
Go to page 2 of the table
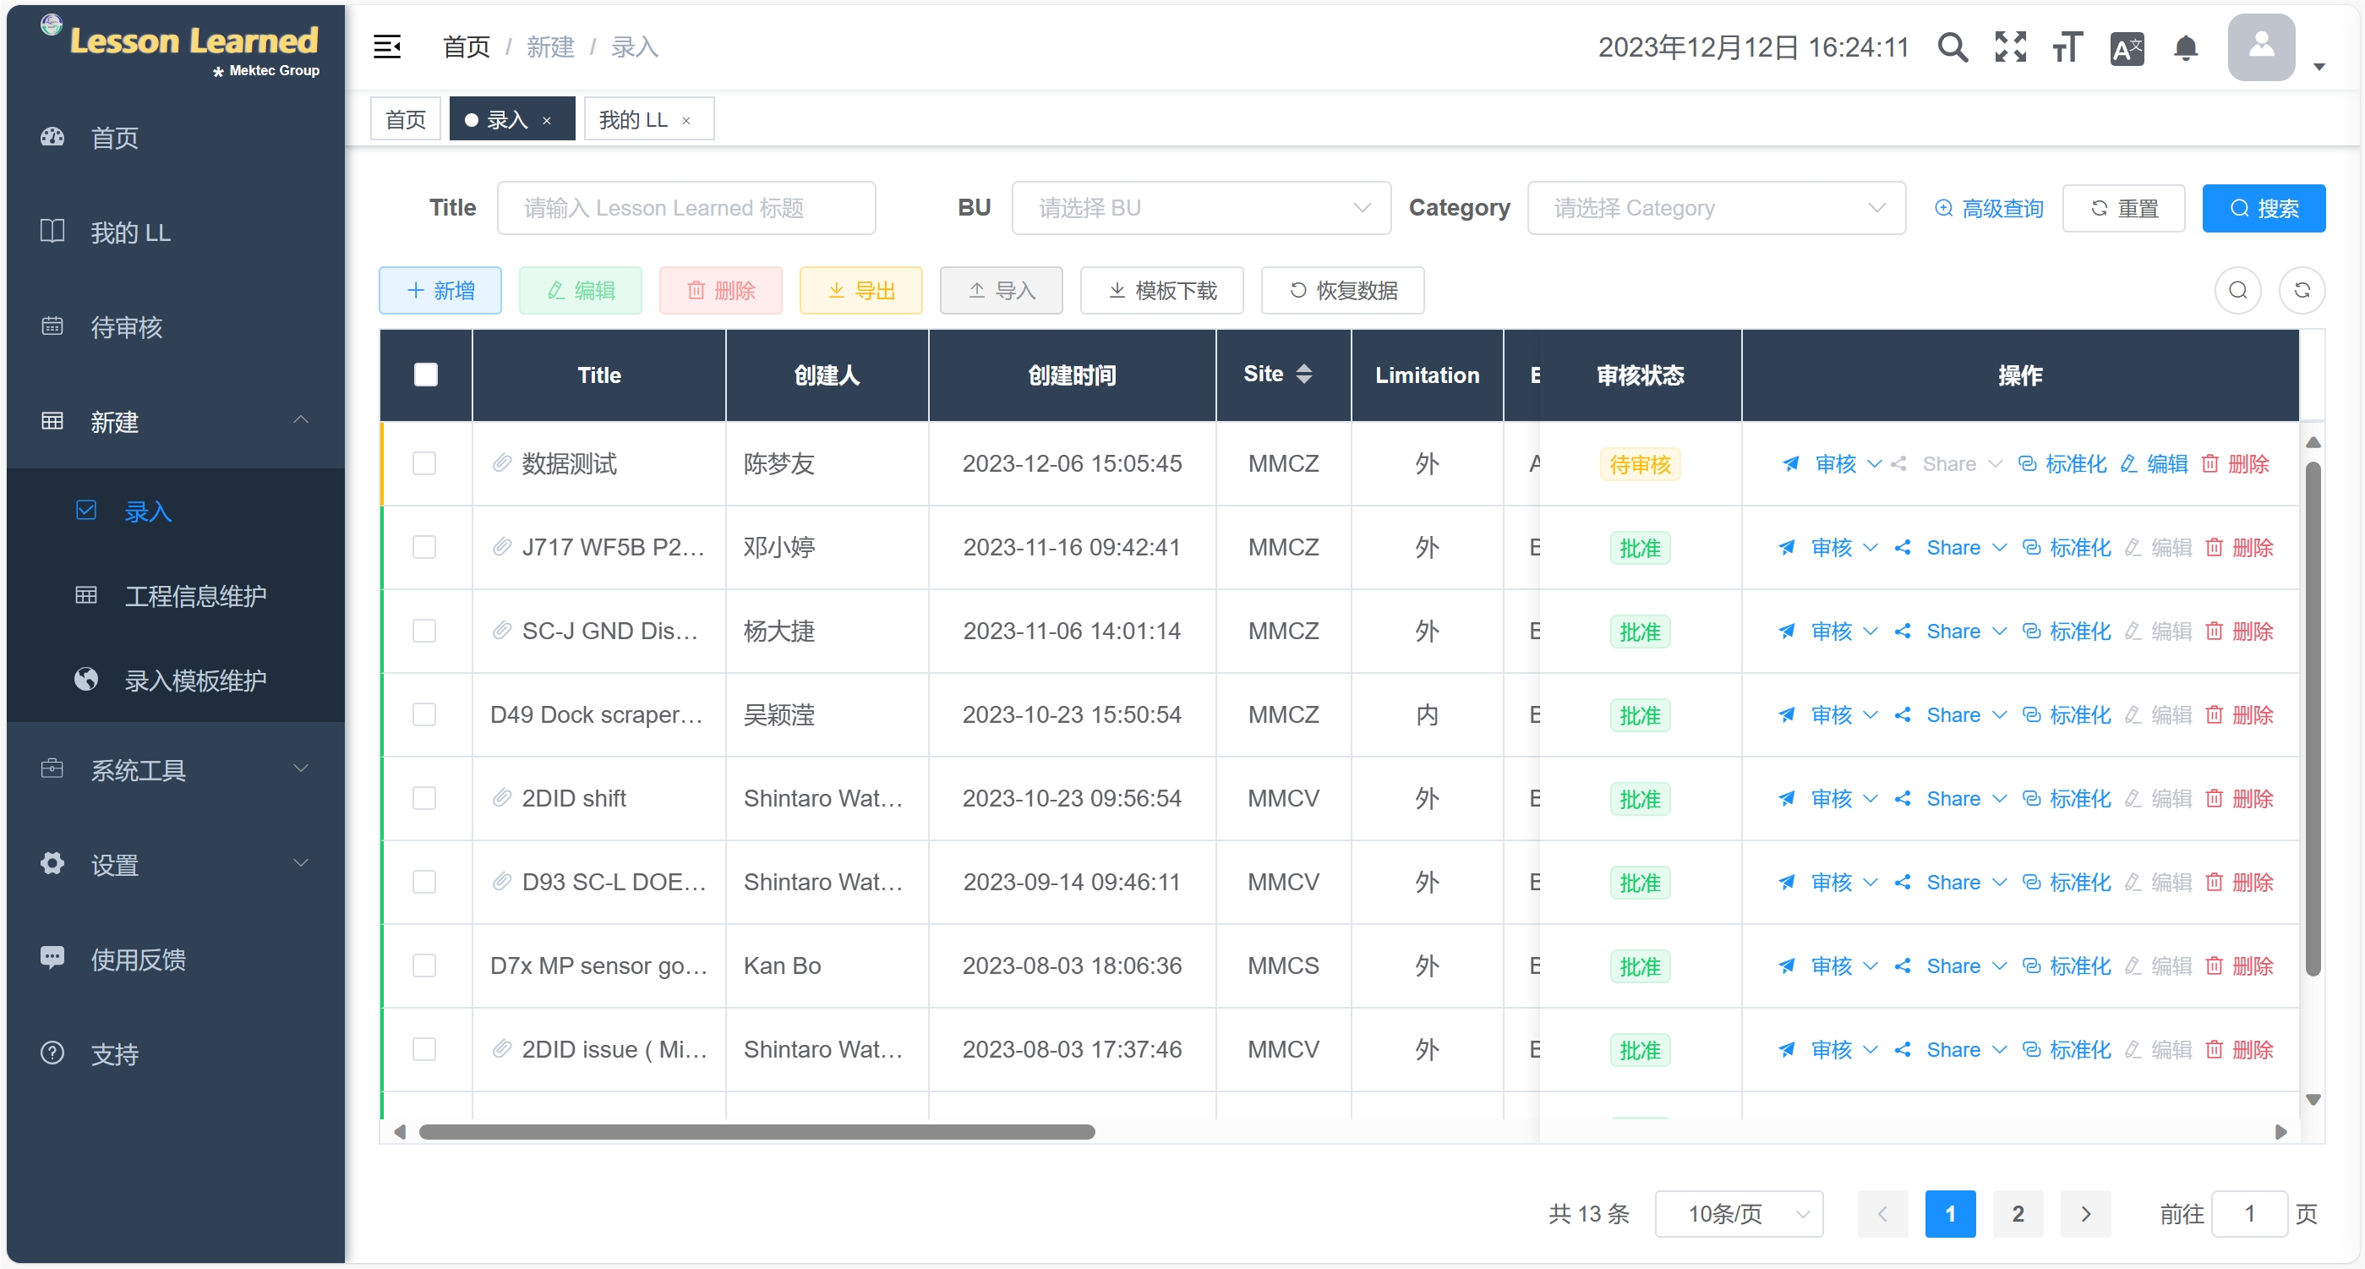coord(2017,1214)
